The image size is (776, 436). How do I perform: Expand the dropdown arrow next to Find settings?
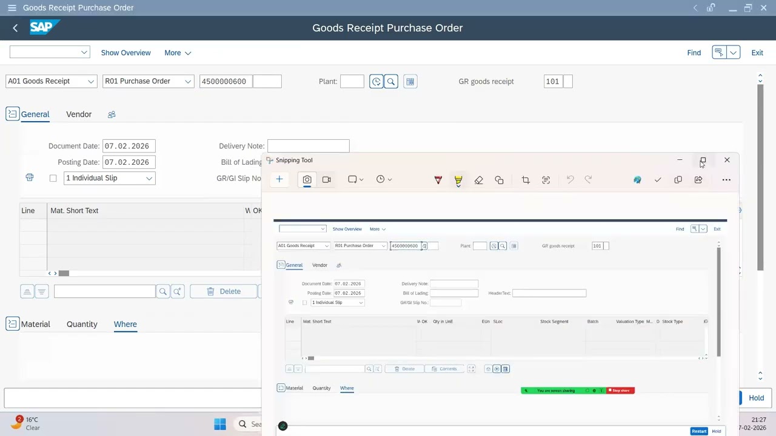pos(733,53)
